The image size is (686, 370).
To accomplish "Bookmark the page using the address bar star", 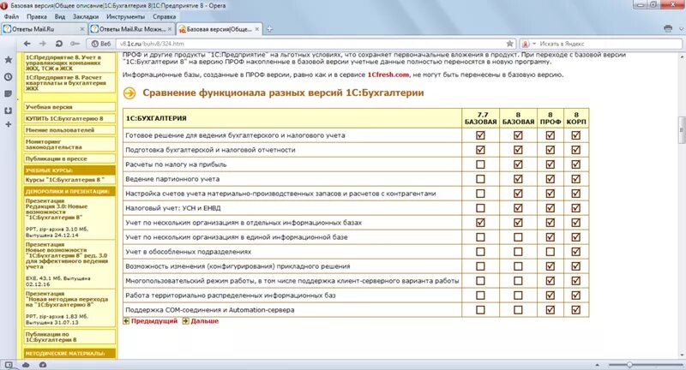I will click(509, 44).
